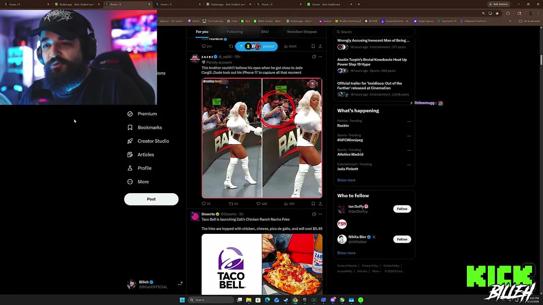
Task: Open the #UFCWinnipeg trending topic
Action: click(350, 140)
